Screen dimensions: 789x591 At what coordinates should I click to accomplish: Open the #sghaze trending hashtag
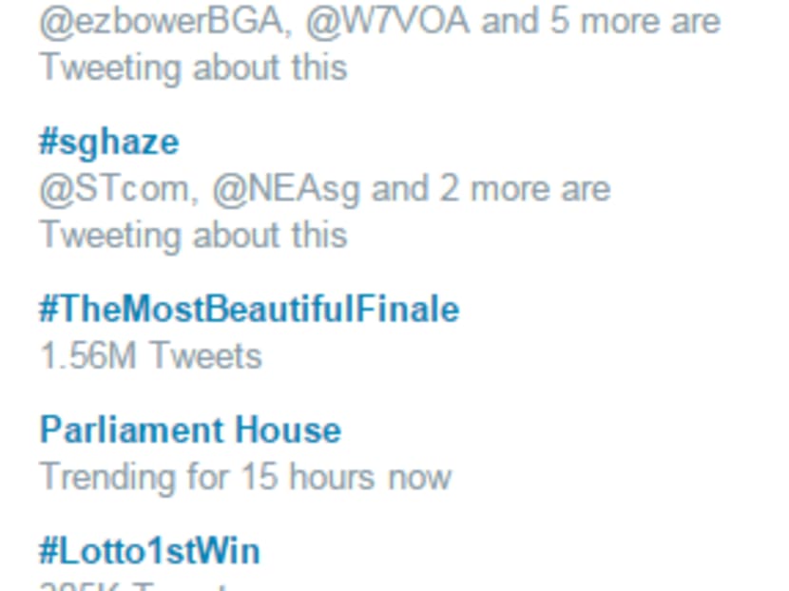click(108, 143)
